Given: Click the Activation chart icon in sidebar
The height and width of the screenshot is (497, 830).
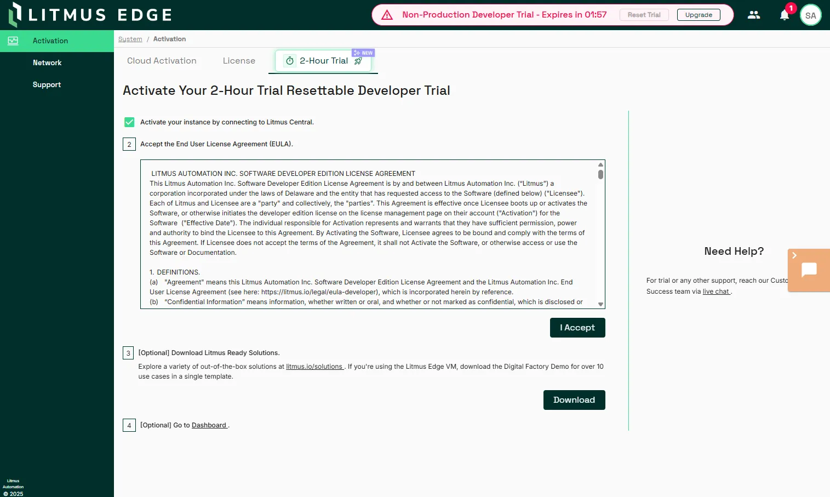Looking at the screenshot, I should 13,41.
